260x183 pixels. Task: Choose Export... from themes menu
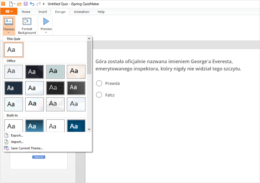(x=17, y=135)
